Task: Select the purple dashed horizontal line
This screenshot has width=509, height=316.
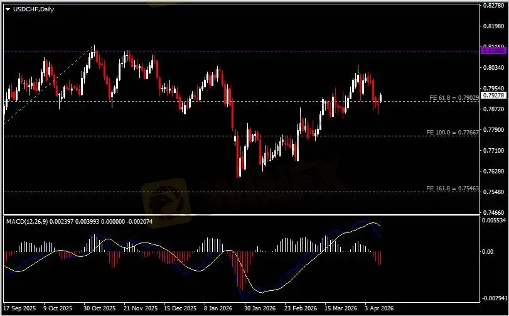Action: coord(251,51)
